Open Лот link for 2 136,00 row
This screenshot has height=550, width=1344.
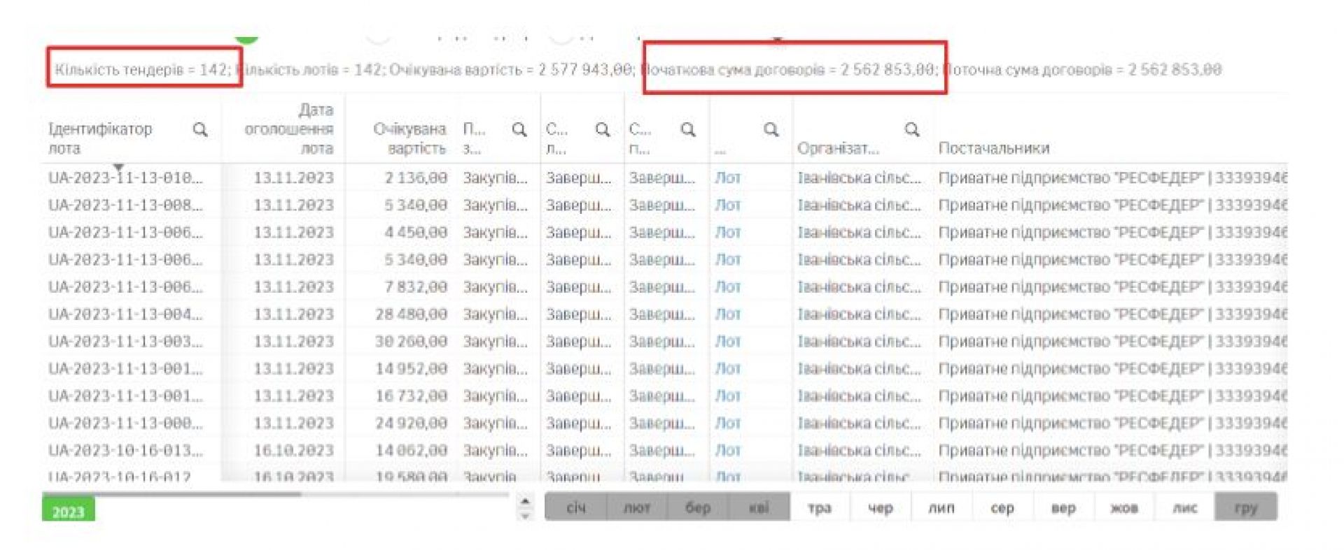pyautogui.click(x=727, y=178)
